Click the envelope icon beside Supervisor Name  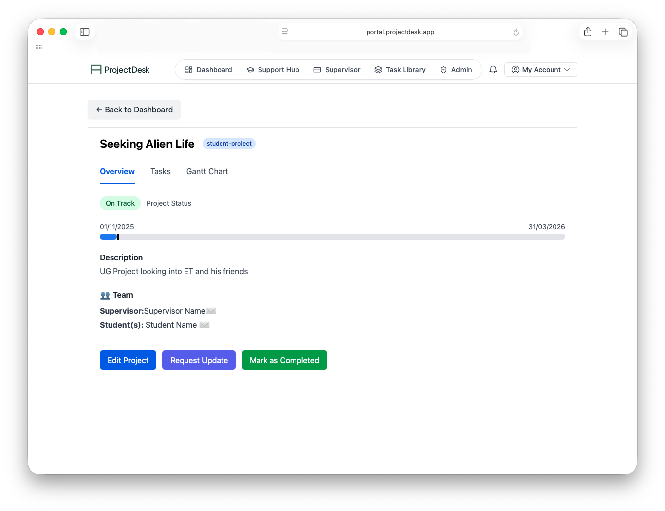pyautogui.click(x=211, y=311)
